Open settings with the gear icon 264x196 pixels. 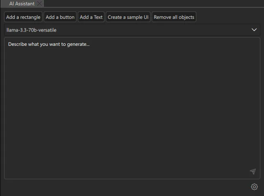click(254, 187)
